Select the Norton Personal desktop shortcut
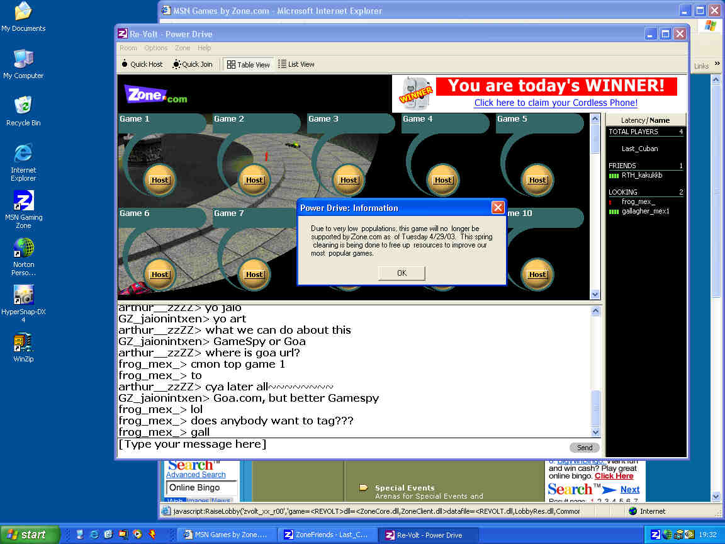Viewport: 725px width, 544px height. [x=23, y=257]
